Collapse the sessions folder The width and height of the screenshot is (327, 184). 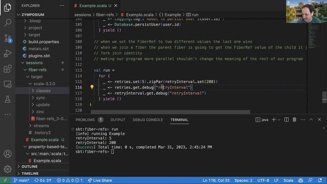(x=42, y=63)
